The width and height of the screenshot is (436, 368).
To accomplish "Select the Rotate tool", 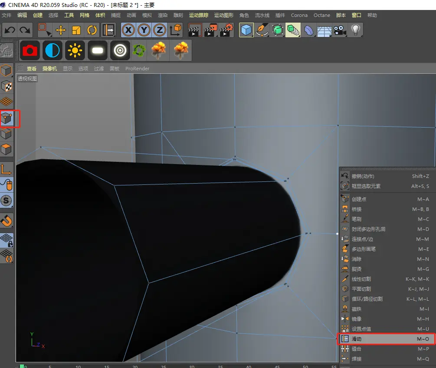I will 92,30.
